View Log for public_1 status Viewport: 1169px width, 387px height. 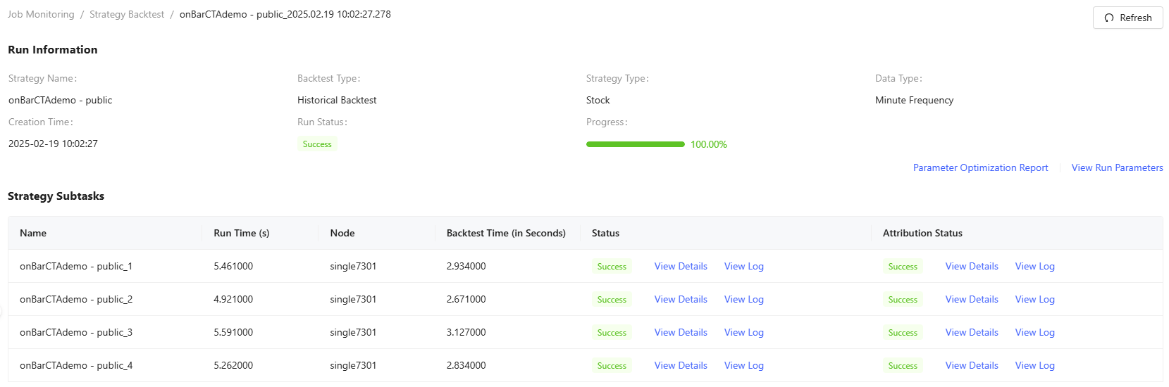tap(743, 266)
